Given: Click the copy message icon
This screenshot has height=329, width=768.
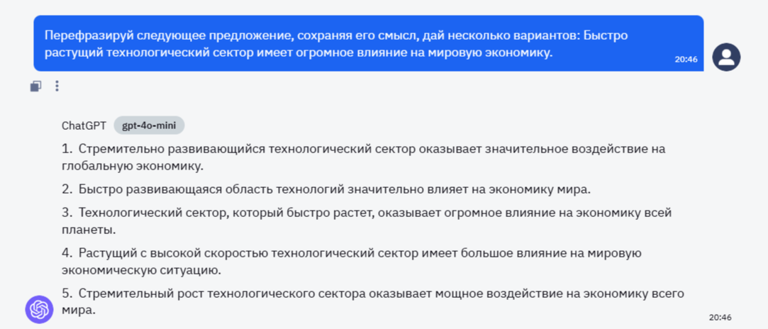Looking at the screenshot, I should [x=35, y=87].
